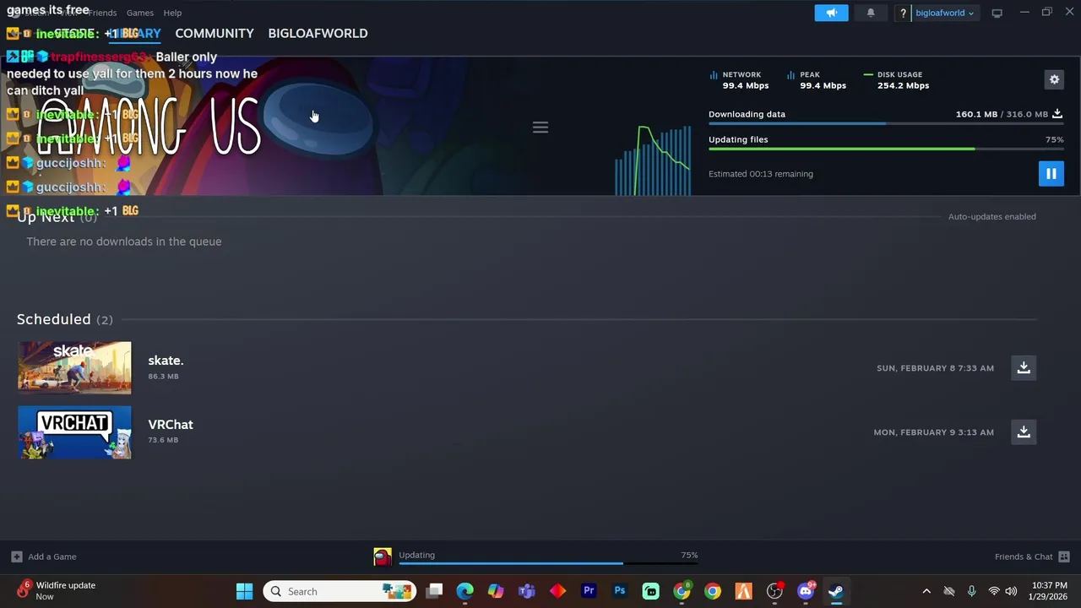This screenshot has width=1081, height=608.
Task: Click the Scheduled (2) heading
Action: pyautogui.click(x=65, y=319)
